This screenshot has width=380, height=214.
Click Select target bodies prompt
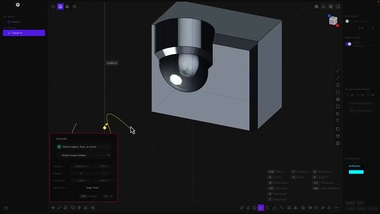[83, 155]
